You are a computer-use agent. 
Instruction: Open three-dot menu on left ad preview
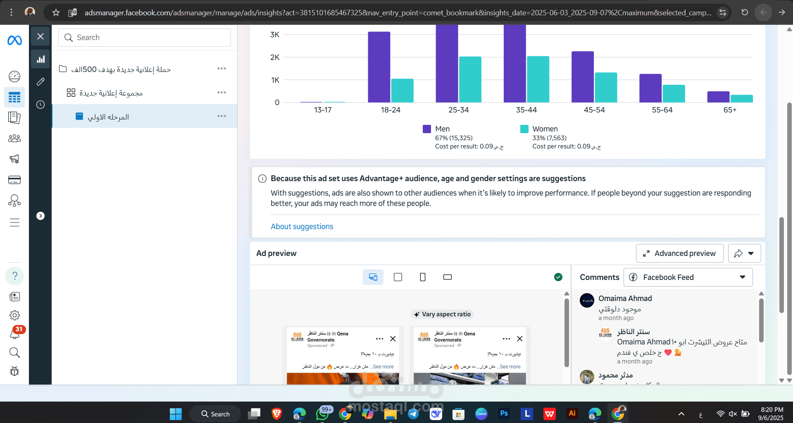[x=380, y=339]
